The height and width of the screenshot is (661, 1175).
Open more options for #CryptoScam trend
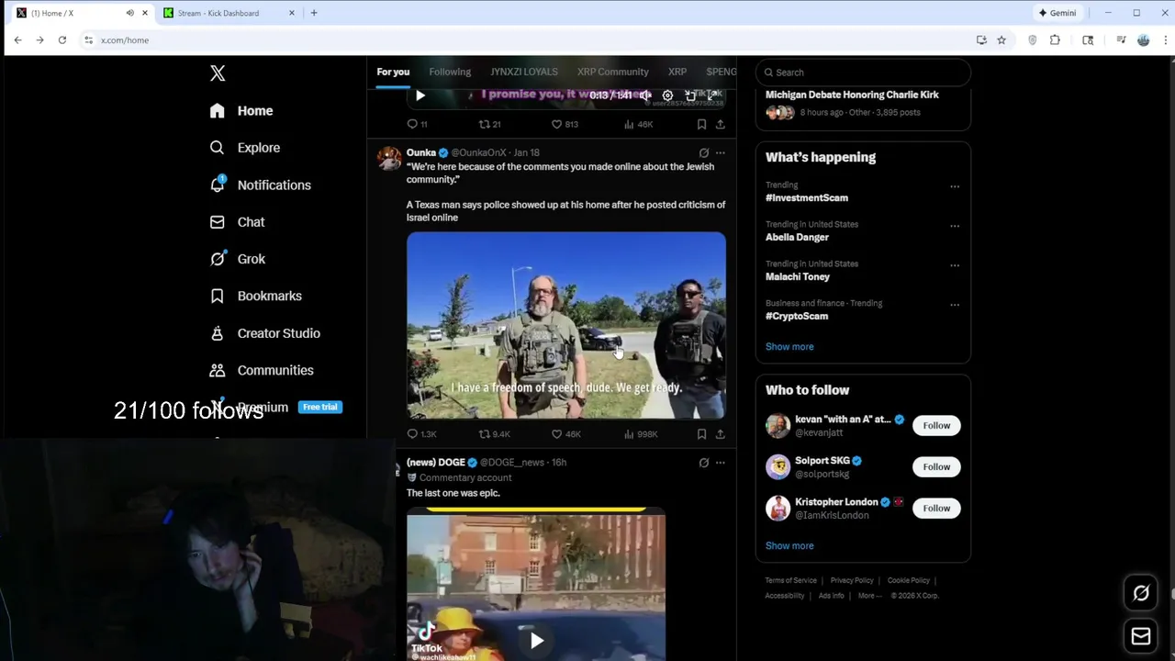(x=955, y=305)
